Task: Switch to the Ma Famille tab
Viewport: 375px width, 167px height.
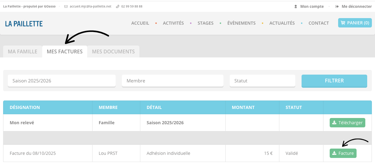Action: pyautogui.click(x=22, y=52)
